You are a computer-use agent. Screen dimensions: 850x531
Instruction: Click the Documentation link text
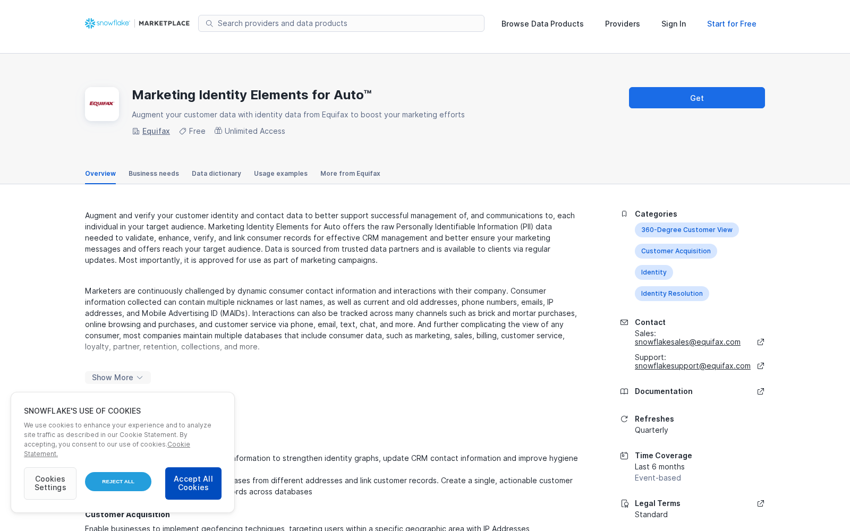(x=664, y=391)
